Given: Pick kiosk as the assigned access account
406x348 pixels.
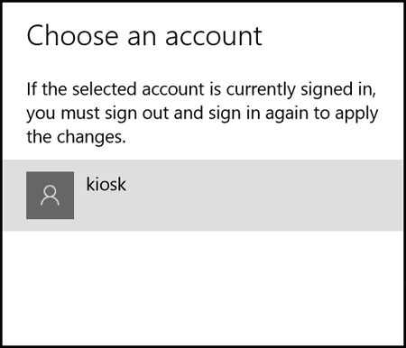Looking at the screenshot, I should click(203, 196).
